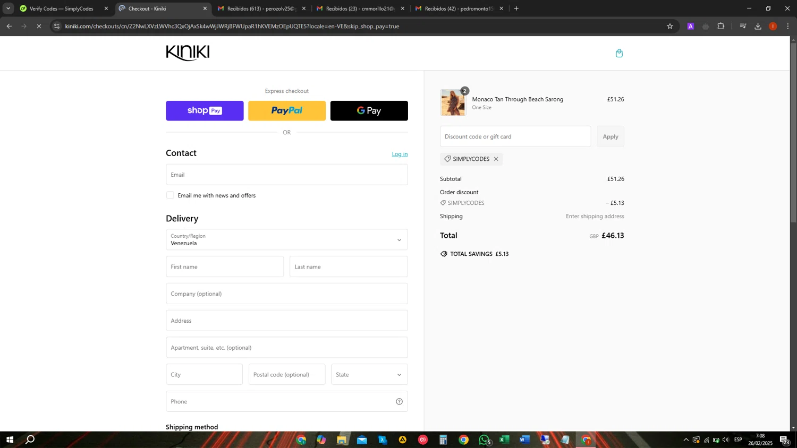Focus the Email input field
Screen dimensions: 797x448
point(287,175)
